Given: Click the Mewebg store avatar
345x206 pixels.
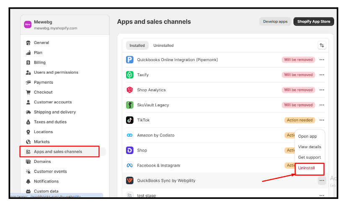Looking at the screenshot, I should pyautogui.click(x=28, y=24).
